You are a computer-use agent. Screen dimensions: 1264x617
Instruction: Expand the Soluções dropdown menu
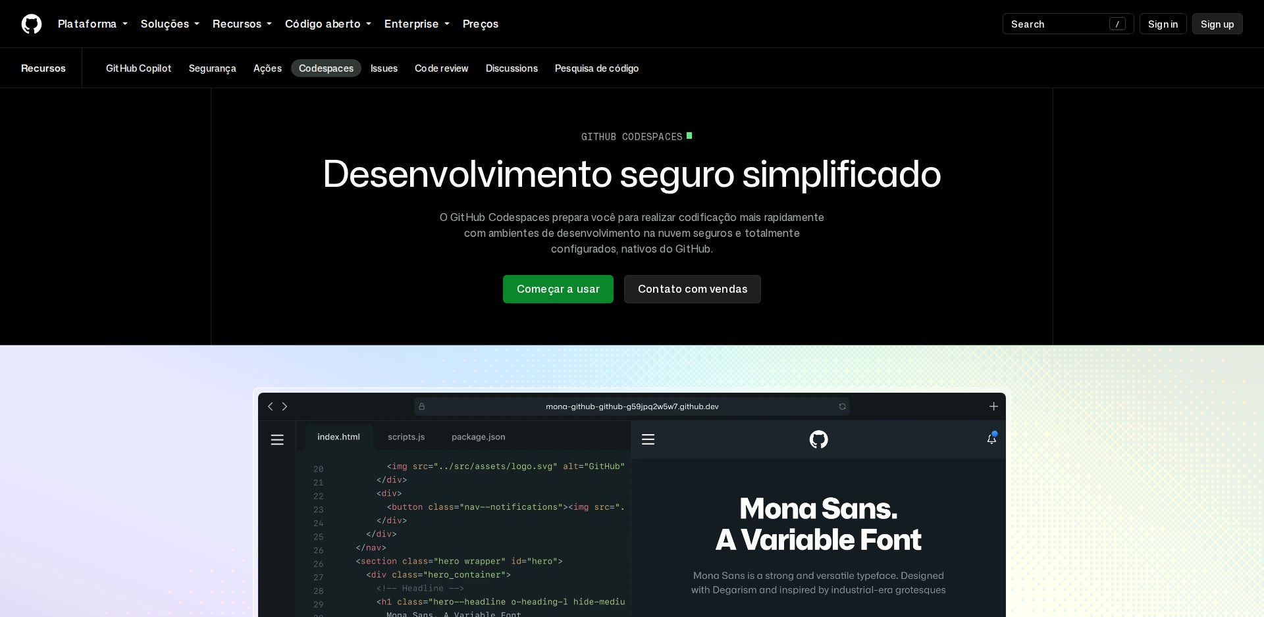[x=170, y=24]
